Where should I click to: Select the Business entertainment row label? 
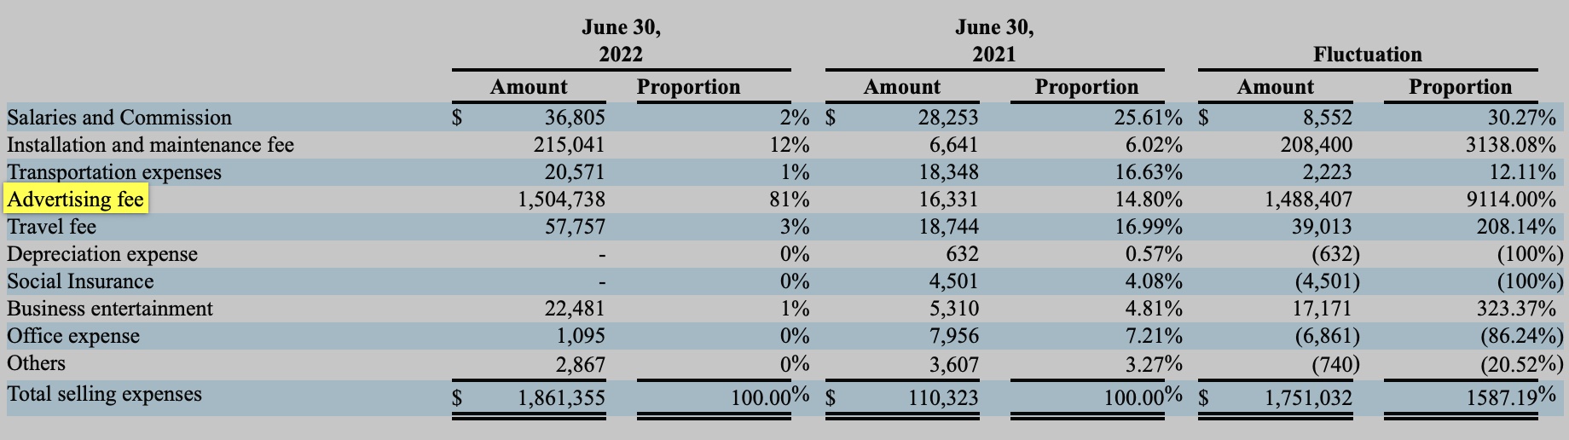(110, 309)
